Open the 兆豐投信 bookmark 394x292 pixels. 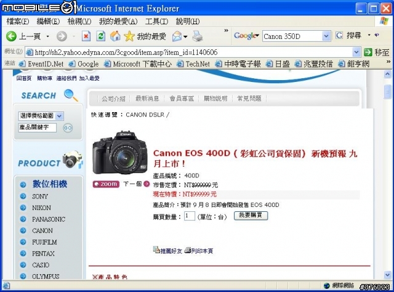pyautogui.click(x=314, y=64)
